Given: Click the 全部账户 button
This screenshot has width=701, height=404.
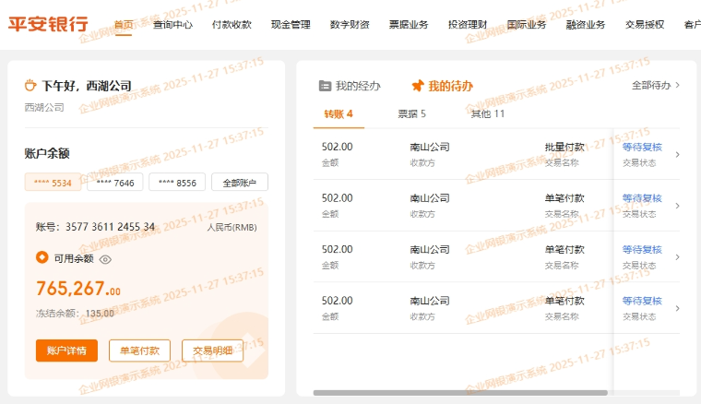Looking at the screenshot, I should tap(240, 183).
